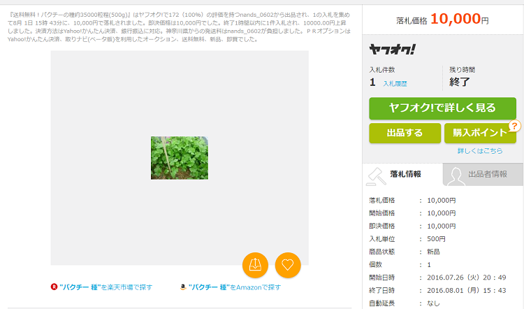Click the 入札件数 label
Image resolution: width=524 pixels, height=309 pixels.
pos(382,69)
